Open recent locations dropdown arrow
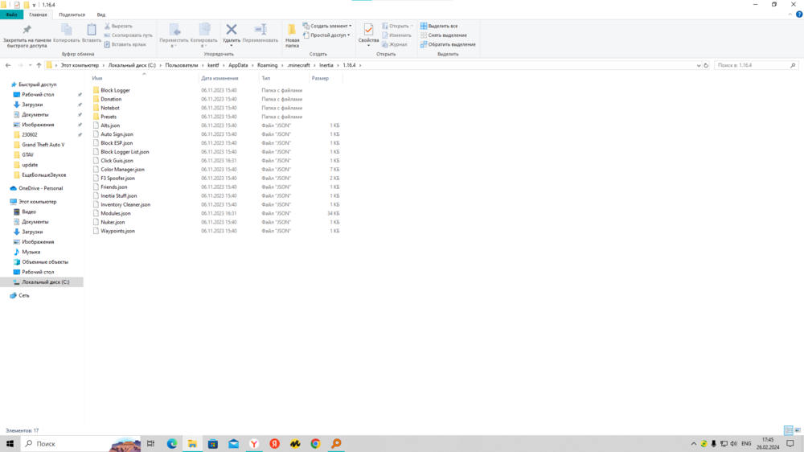This screenshot has height=452, width=804. (30, 65)
